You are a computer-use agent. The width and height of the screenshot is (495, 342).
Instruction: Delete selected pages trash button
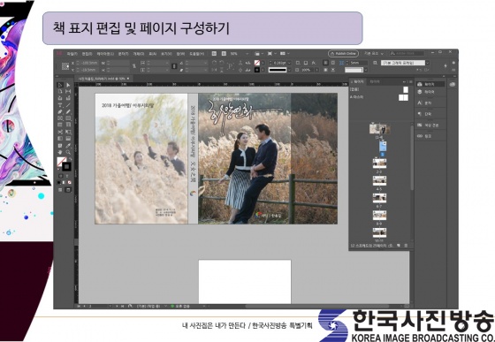406,245
